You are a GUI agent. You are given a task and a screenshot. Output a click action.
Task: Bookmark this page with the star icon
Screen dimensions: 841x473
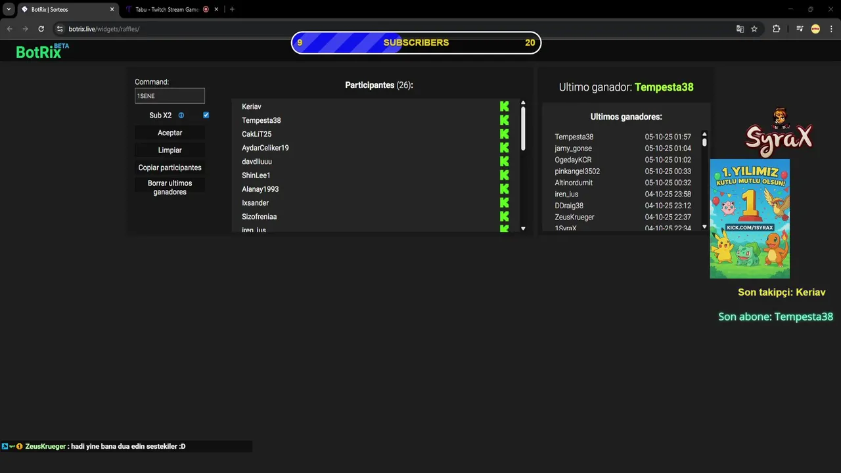(x=754, y=29)
